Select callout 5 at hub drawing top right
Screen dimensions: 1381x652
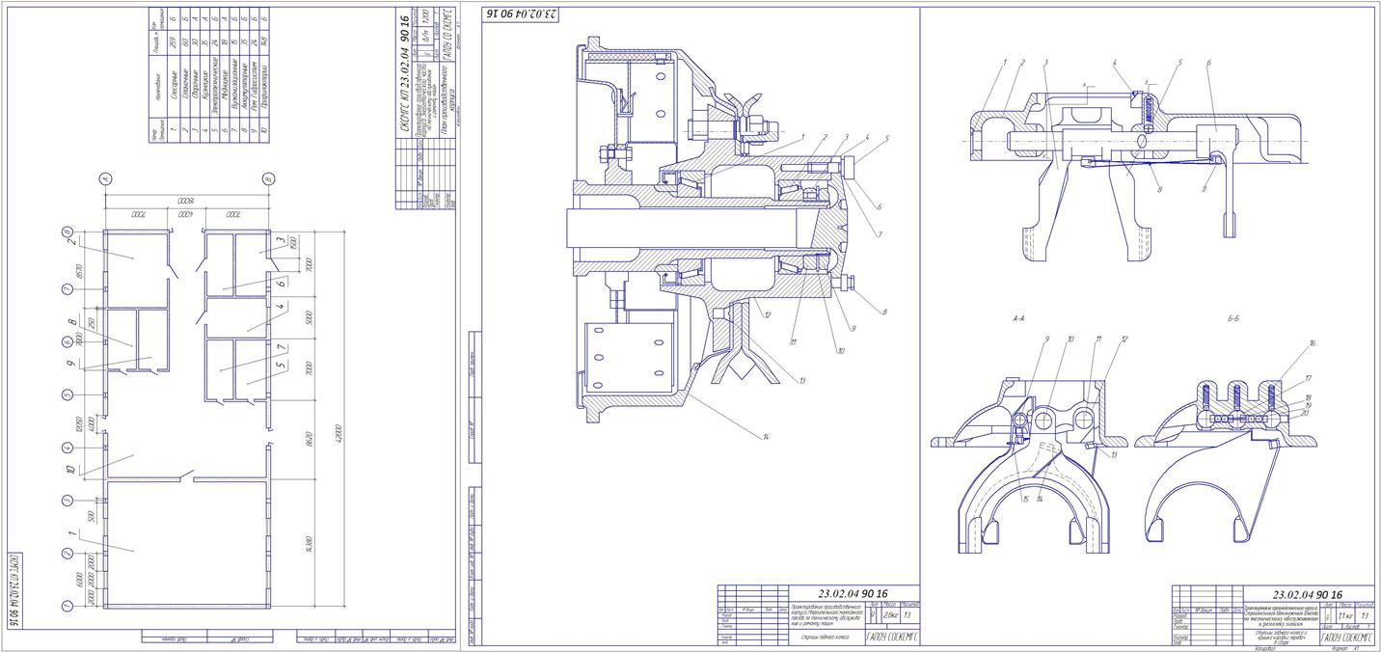tap(887, 139)
